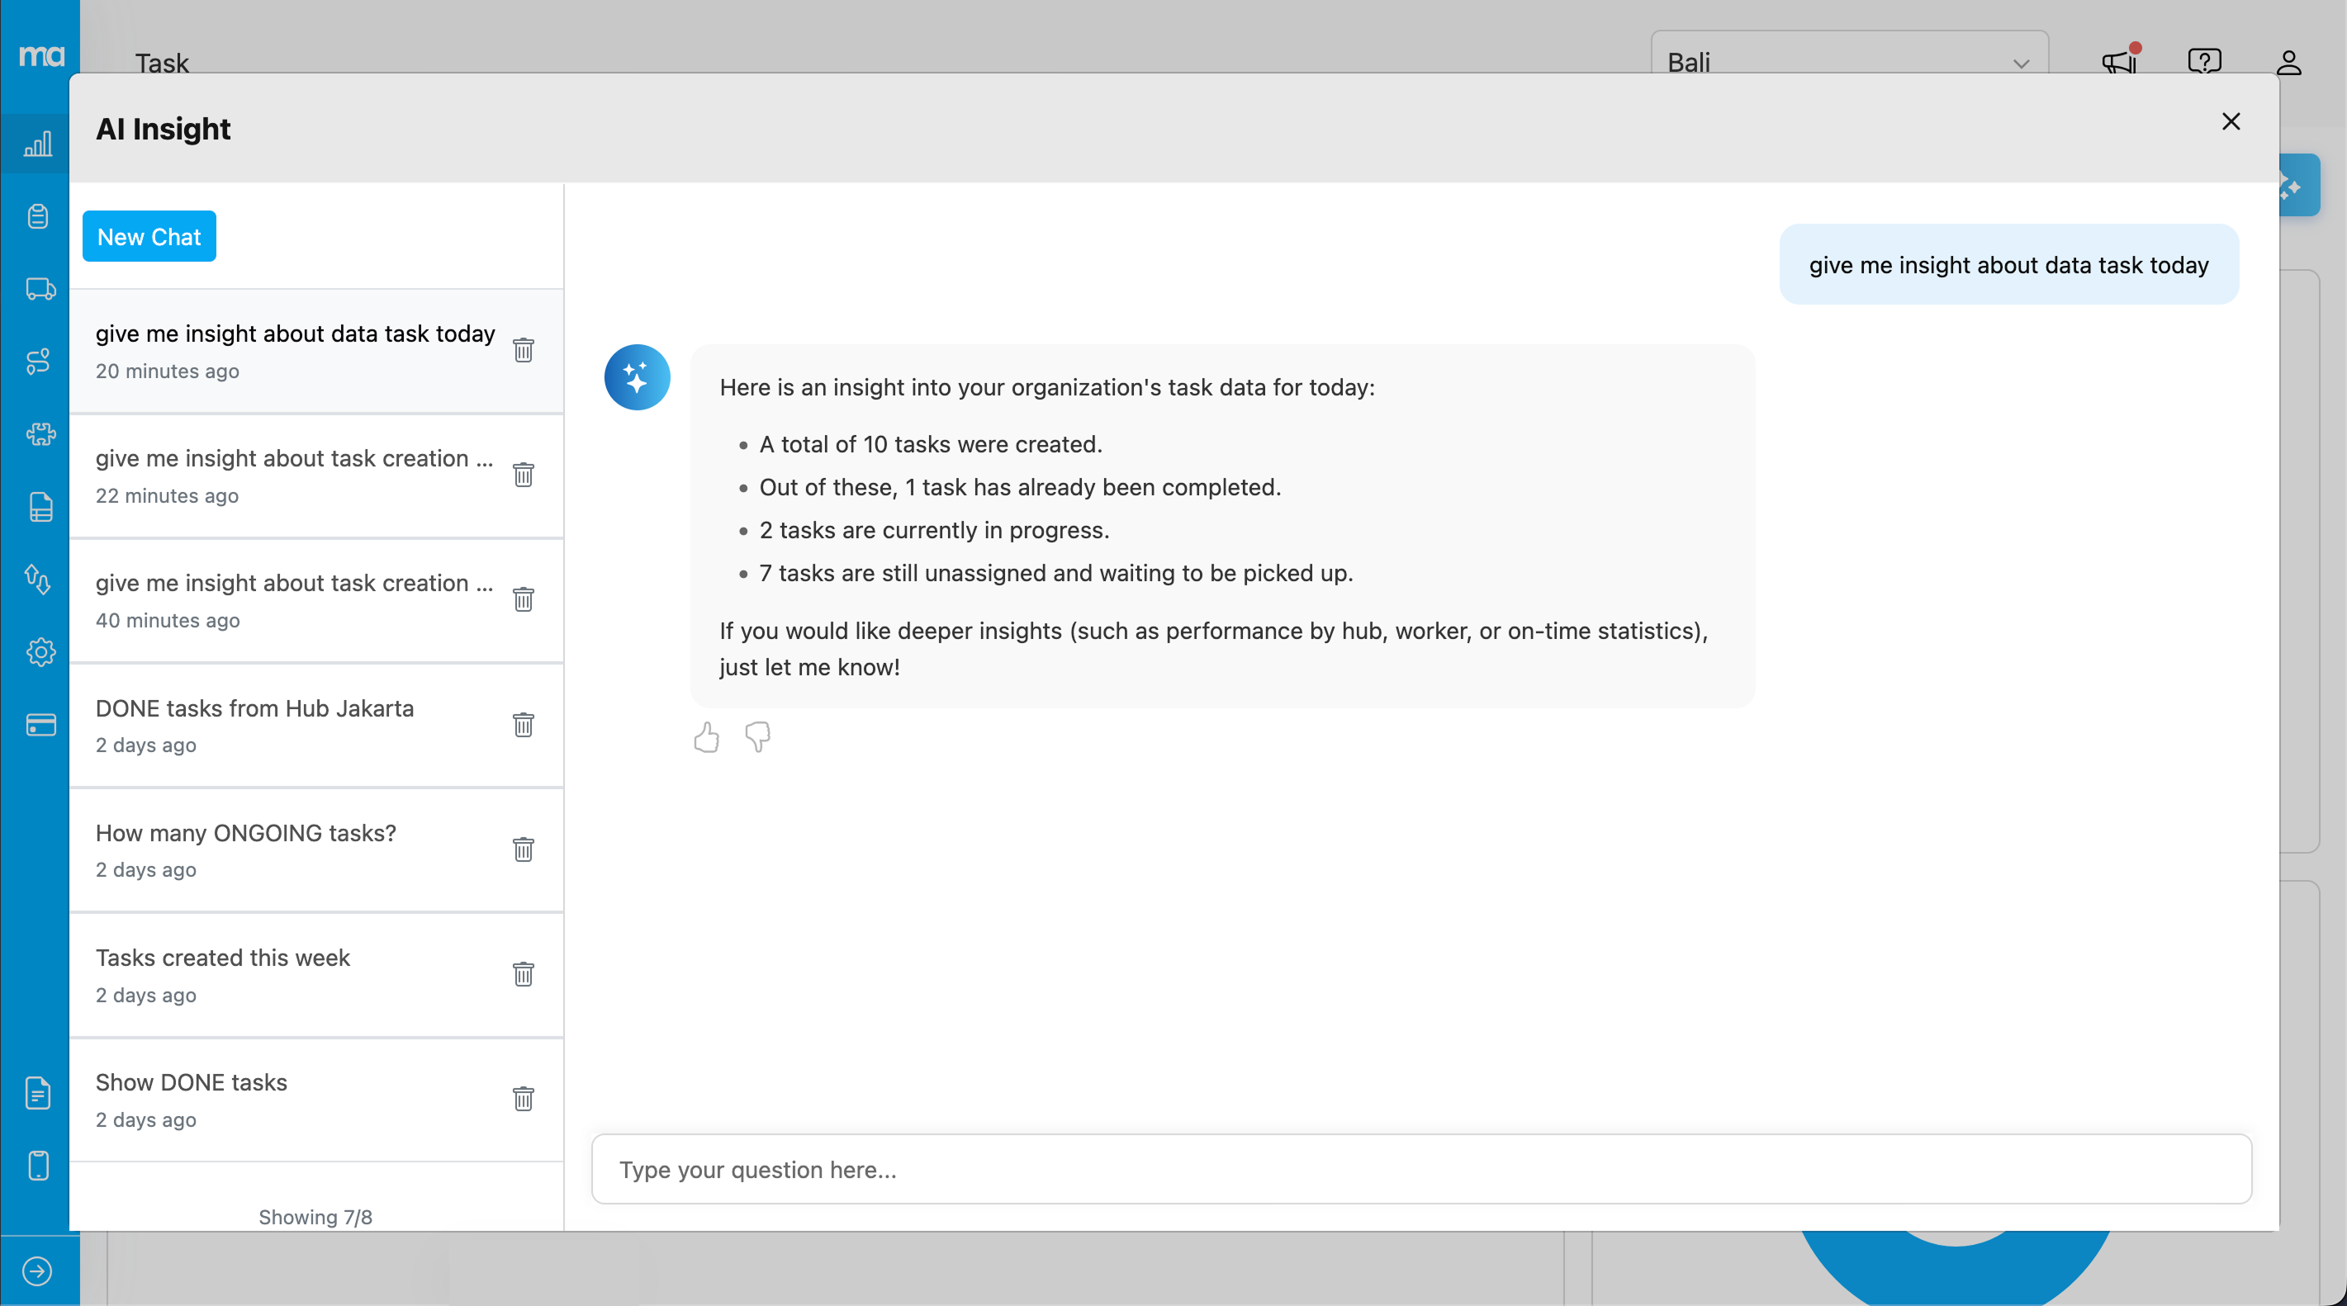Viewport: 2347px width, 1306px height.
Task: Click the thumbs down feedback icon
Action: click(757, 736)
